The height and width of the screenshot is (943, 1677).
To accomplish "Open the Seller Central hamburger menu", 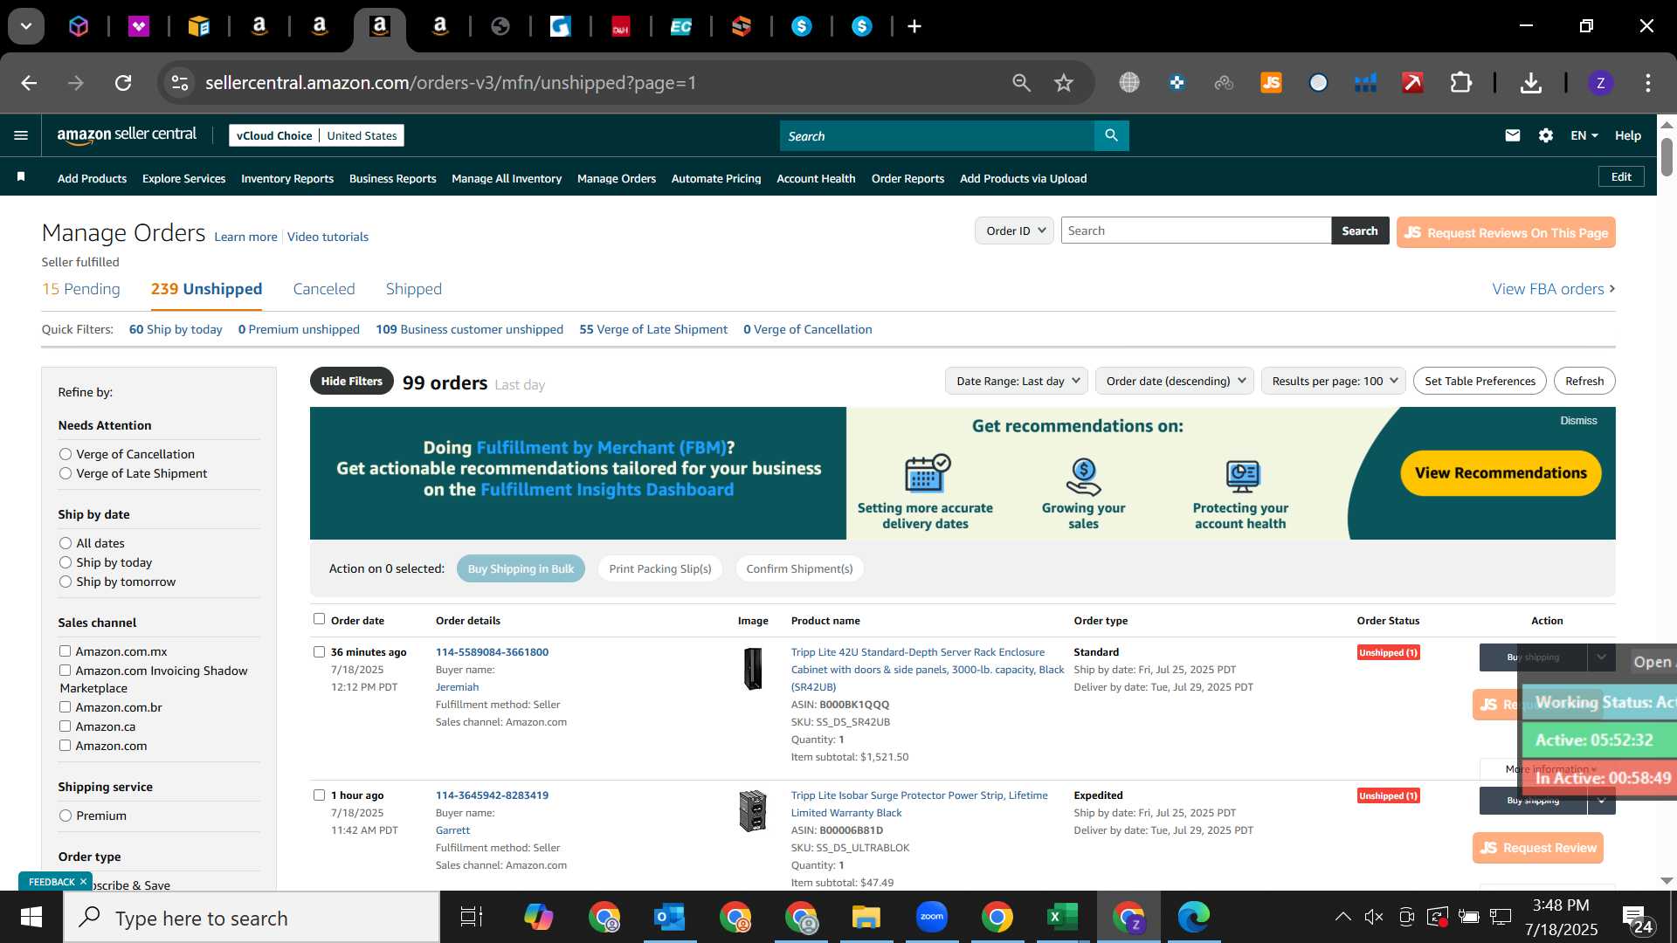I will pyautogui.click(x=21, y=135).
